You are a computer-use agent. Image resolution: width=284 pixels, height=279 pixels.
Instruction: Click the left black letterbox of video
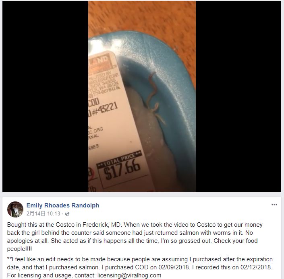pyautogui.click(x=45, y=96)
